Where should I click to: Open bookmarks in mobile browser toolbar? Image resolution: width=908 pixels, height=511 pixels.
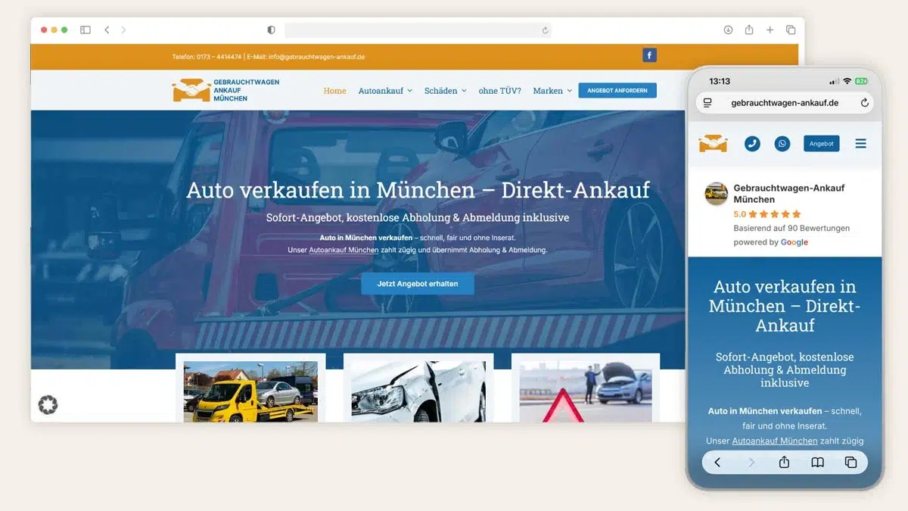pos(817,462)
